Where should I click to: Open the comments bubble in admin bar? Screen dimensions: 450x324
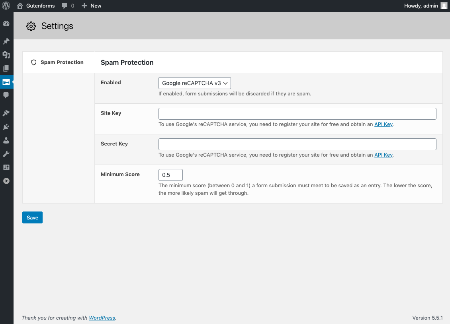coord(68,6)
